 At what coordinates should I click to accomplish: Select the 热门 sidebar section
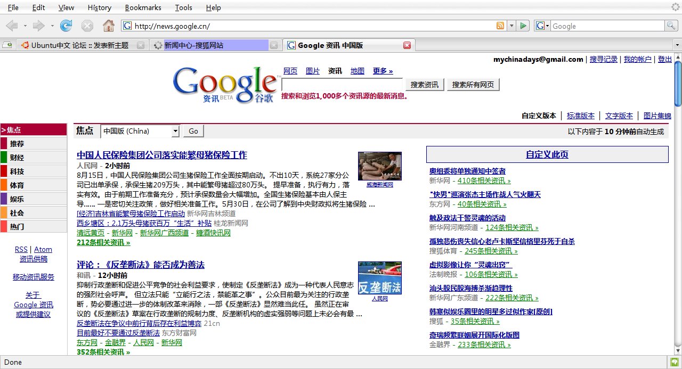click(34, 227)
